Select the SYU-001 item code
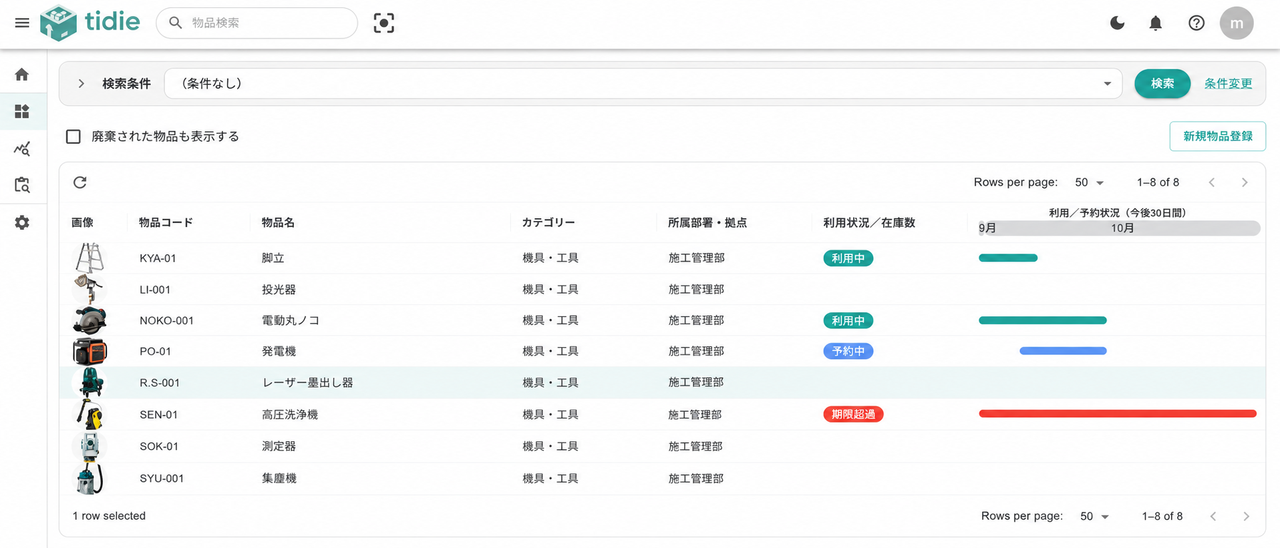1280x548 pixels. 162,478
